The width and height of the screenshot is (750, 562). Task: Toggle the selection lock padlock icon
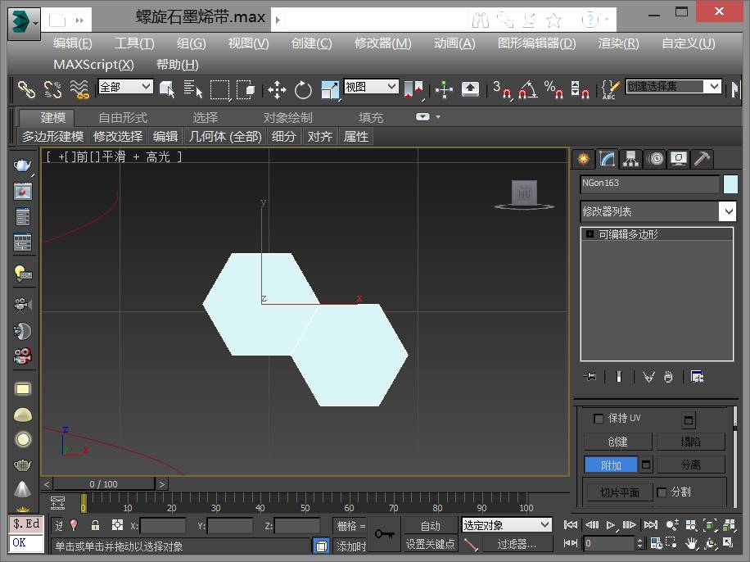pyautogui.click(x=95, y=526)
